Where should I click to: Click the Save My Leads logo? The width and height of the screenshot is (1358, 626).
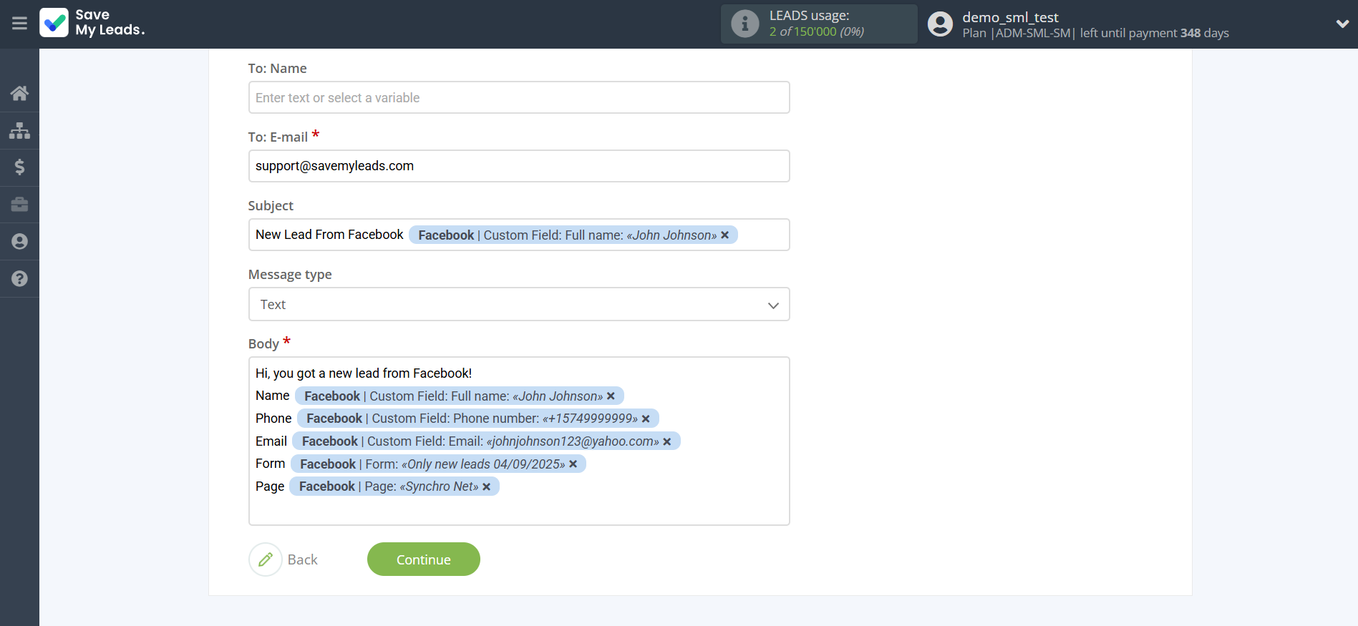pos(92,23)
